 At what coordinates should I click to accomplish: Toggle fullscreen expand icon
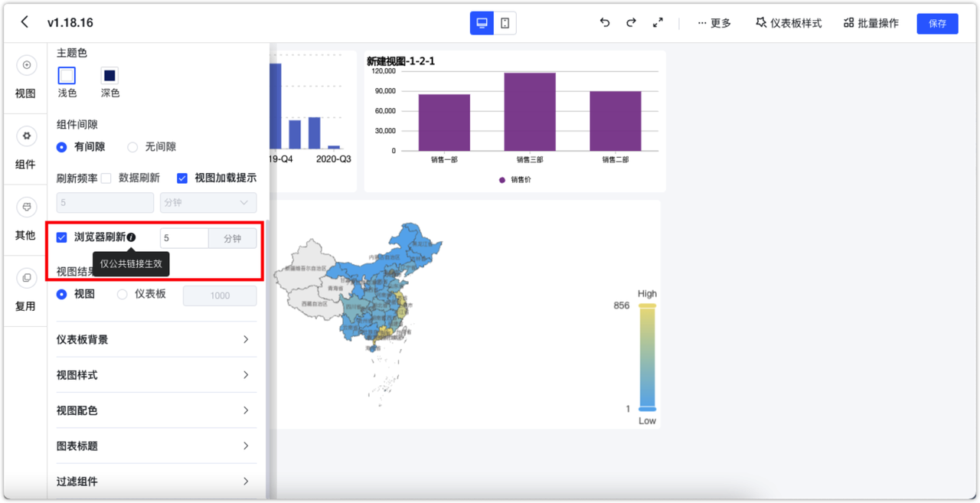pyautogui.click(x=658, y=23)
